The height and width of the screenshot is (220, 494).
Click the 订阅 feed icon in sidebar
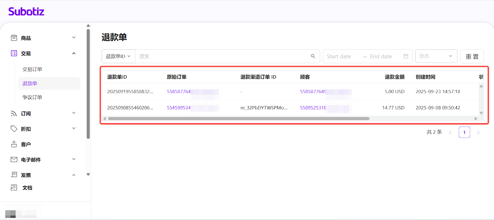(14, 114)
